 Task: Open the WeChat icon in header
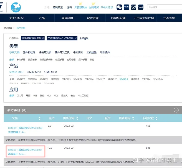click(119, 7)
